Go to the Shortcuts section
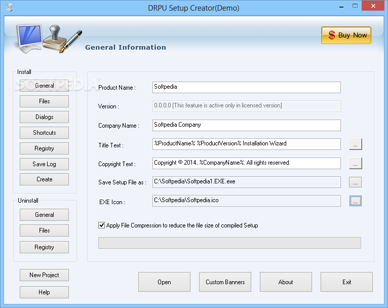Screen dimensions: 388x308 pos(44,133)
